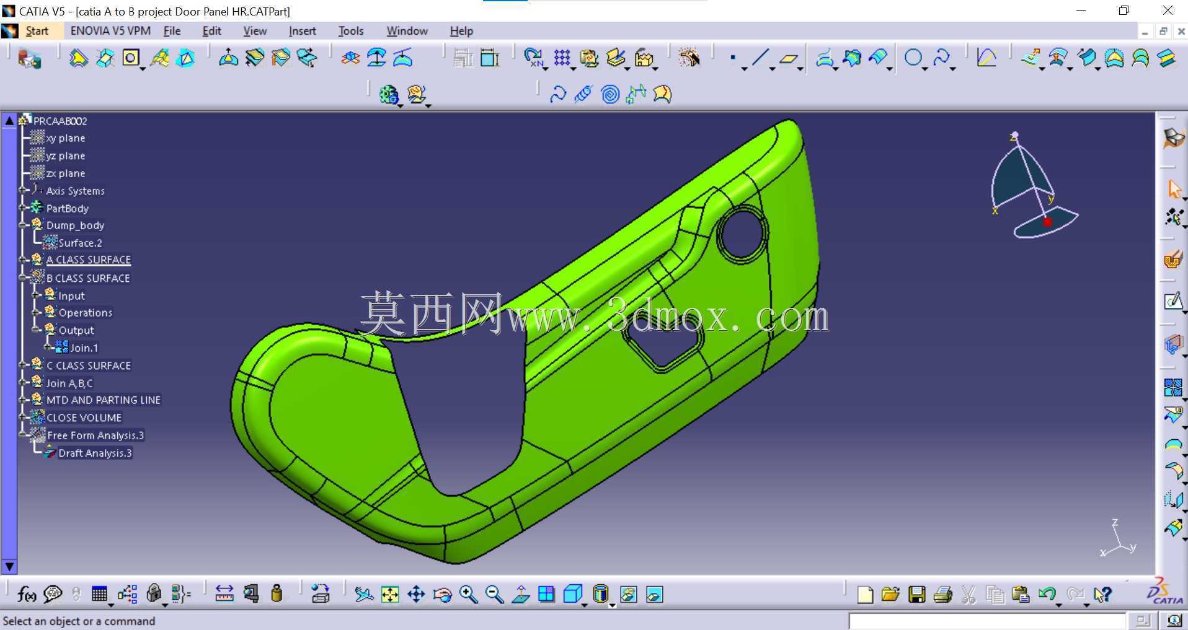Collapse the Dump_body tree node
The height and width of the screenshot is (630, 1188).
coord(22,225)
